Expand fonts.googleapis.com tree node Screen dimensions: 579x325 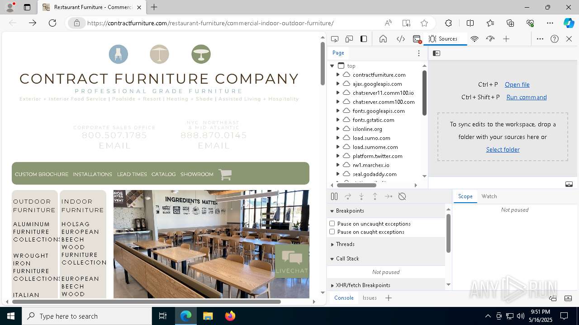click(x=338, y=111)
